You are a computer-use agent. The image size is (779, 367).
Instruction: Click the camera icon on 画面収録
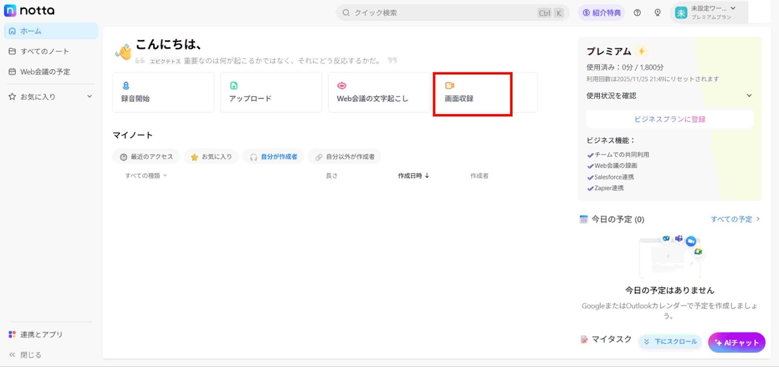[x=449, y=86]
